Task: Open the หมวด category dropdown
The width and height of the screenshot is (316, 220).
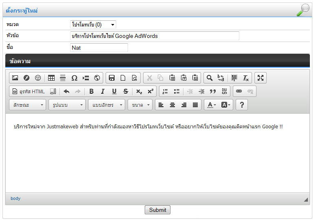Action: [93, 24]
